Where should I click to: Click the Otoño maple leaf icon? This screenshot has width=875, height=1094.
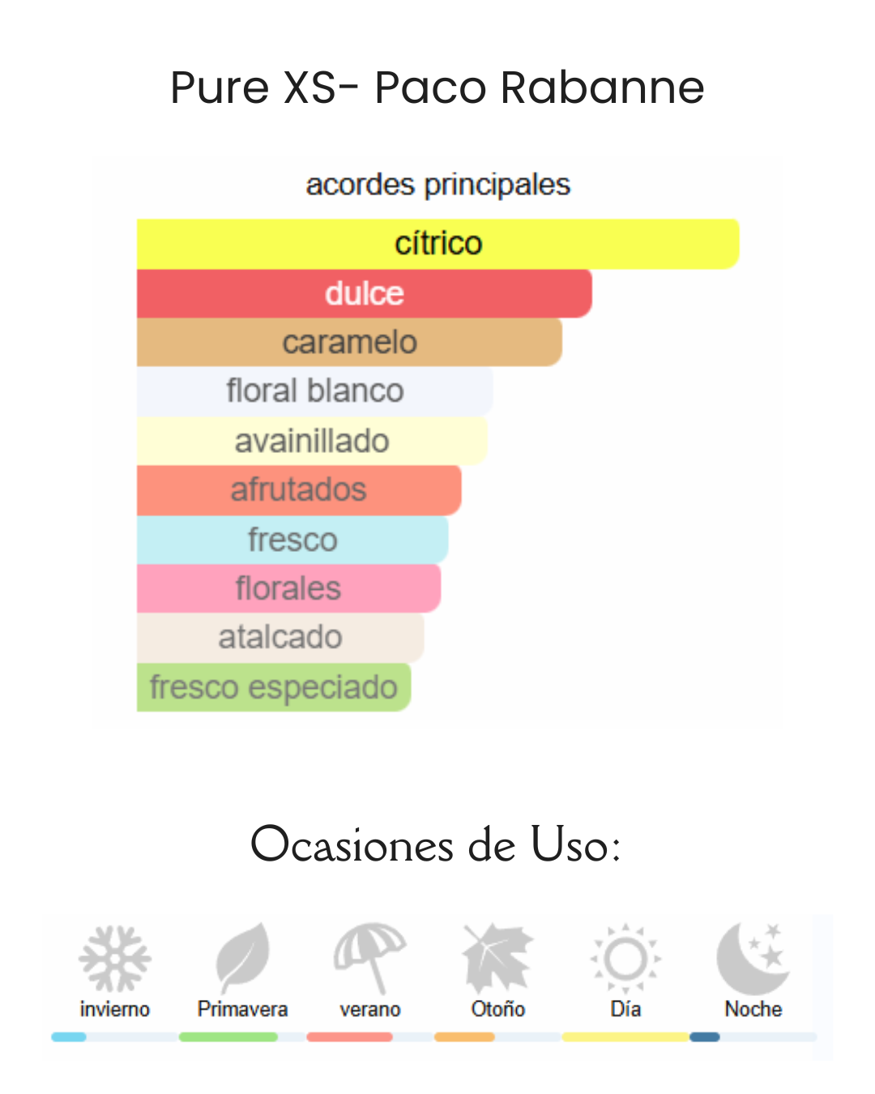tap(497, 958)
